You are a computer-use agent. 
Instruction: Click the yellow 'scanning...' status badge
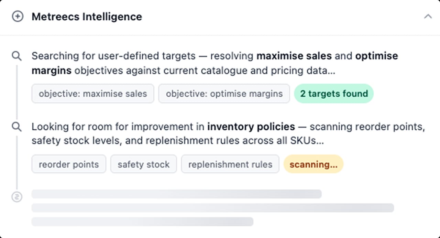(313, 164)
